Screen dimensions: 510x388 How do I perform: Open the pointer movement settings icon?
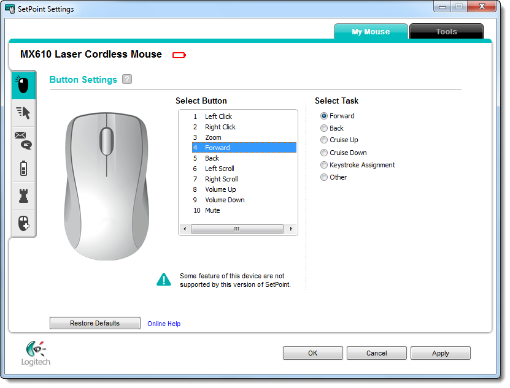pyautogui.click(x=23, y=113)
